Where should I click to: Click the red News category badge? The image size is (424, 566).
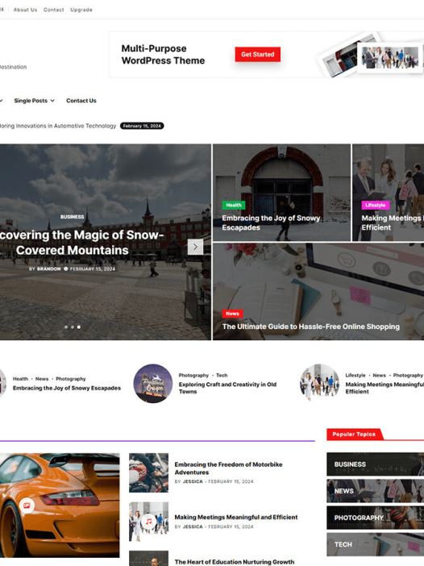pos(232,314)
